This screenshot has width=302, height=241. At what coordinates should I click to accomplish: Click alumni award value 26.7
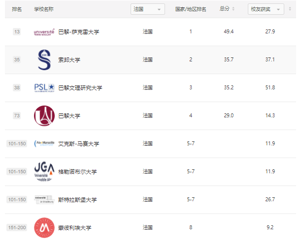pos(270,200)
